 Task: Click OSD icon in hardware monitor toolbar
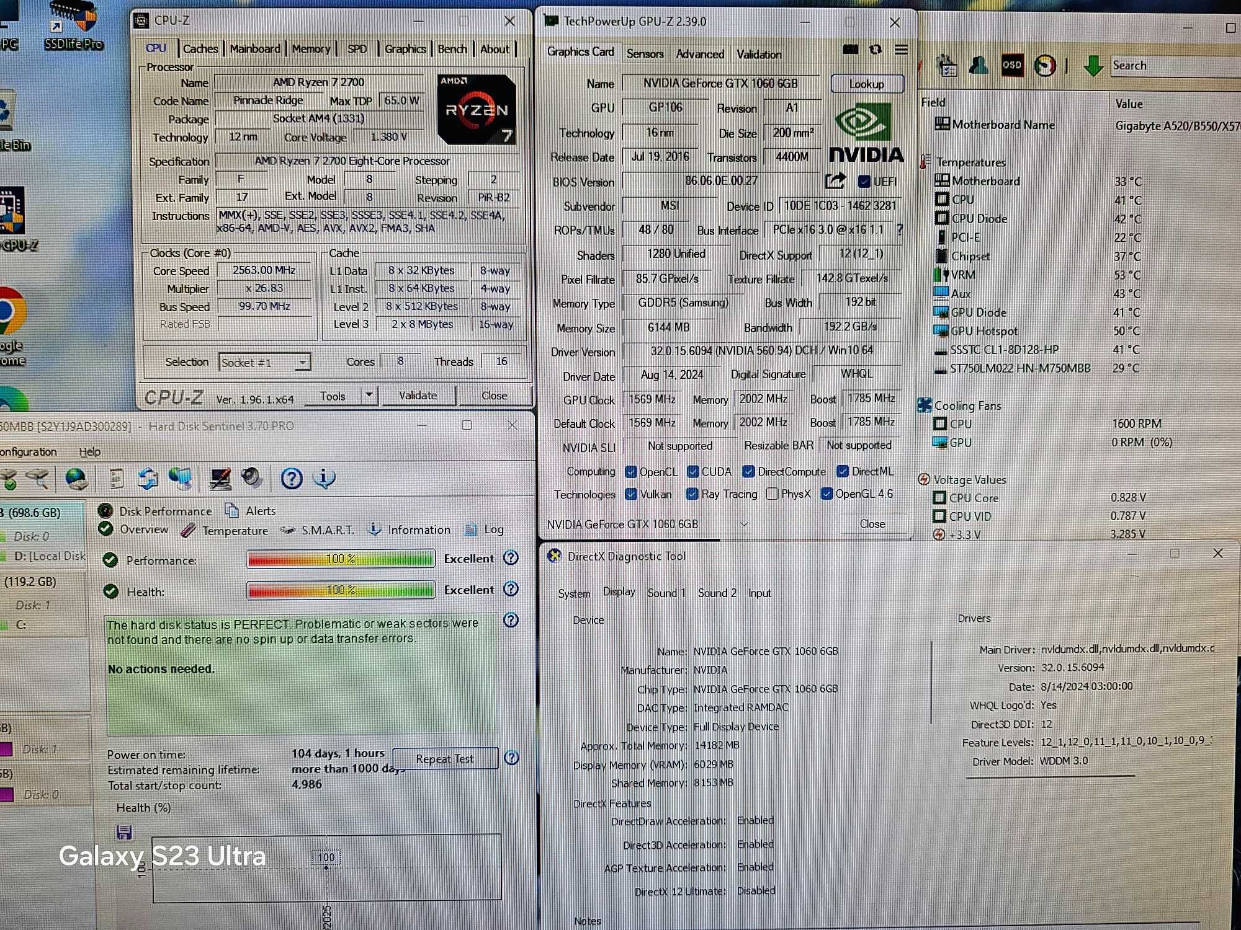[x=1012, y=65]
